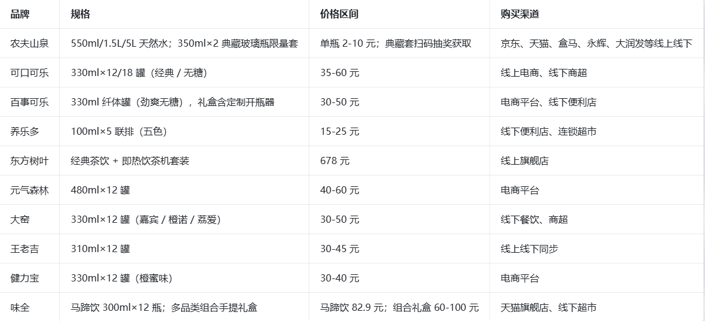
Task: Select the 味全 brand cell
Action: [20, 307]
